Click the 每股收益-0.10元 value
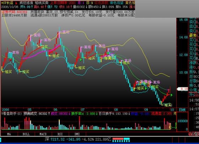Image resolution: width=199 pixels, height=144 pixels. 101,15
